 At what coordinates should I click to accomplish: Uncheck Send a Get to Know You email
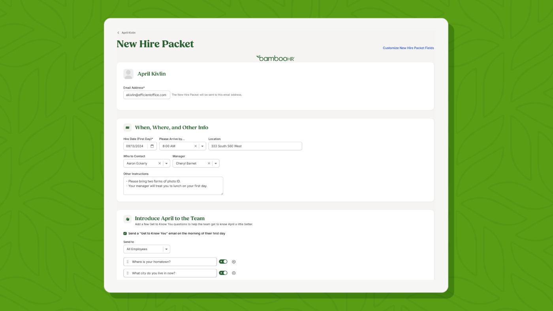click(x=125, y=234)
